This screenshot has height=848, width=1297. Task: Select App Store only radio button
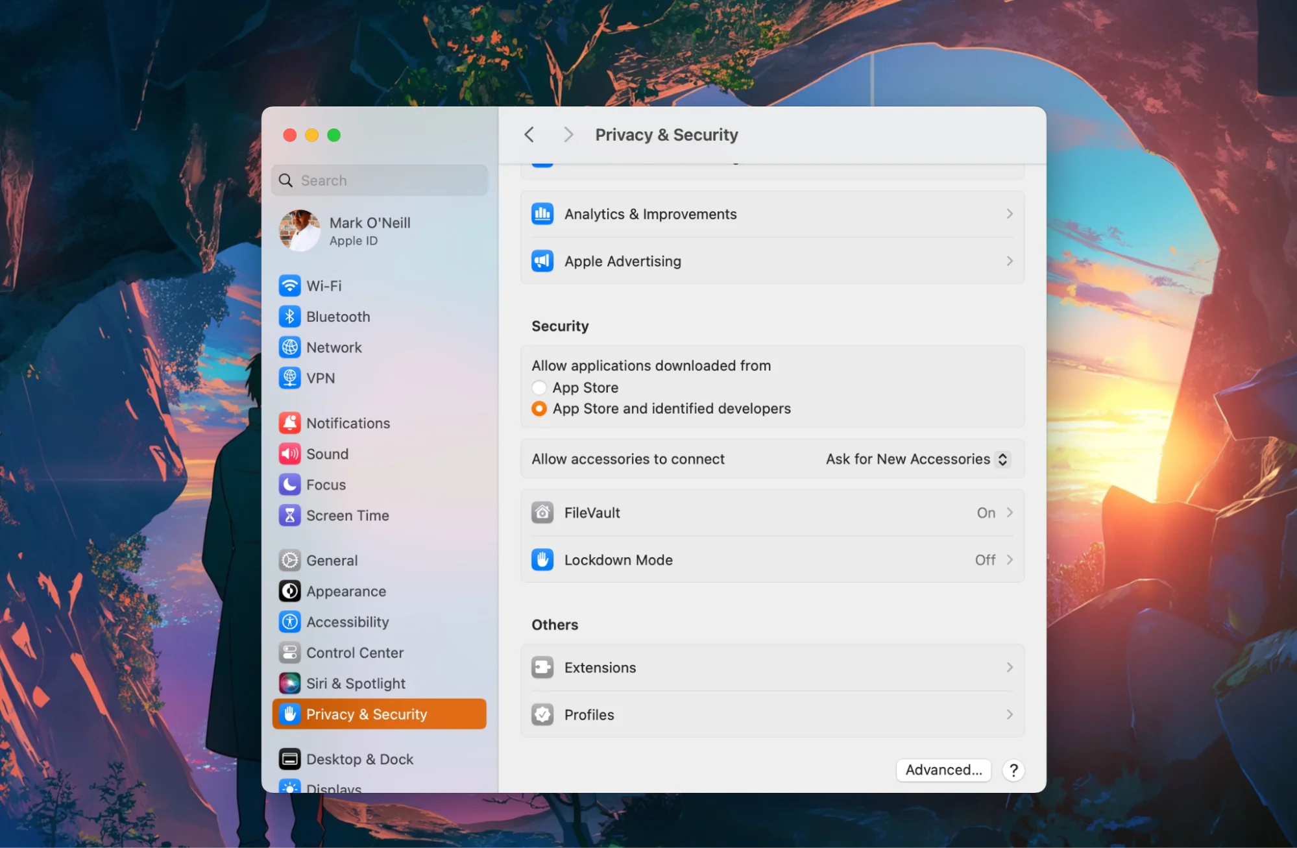pyautogui.click(x=539, y=387)
